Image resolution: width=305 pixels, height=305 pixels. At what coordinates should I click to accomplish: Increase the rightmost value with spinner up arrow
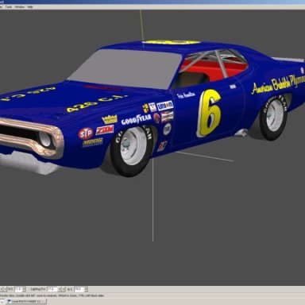[x=87, y=288]
